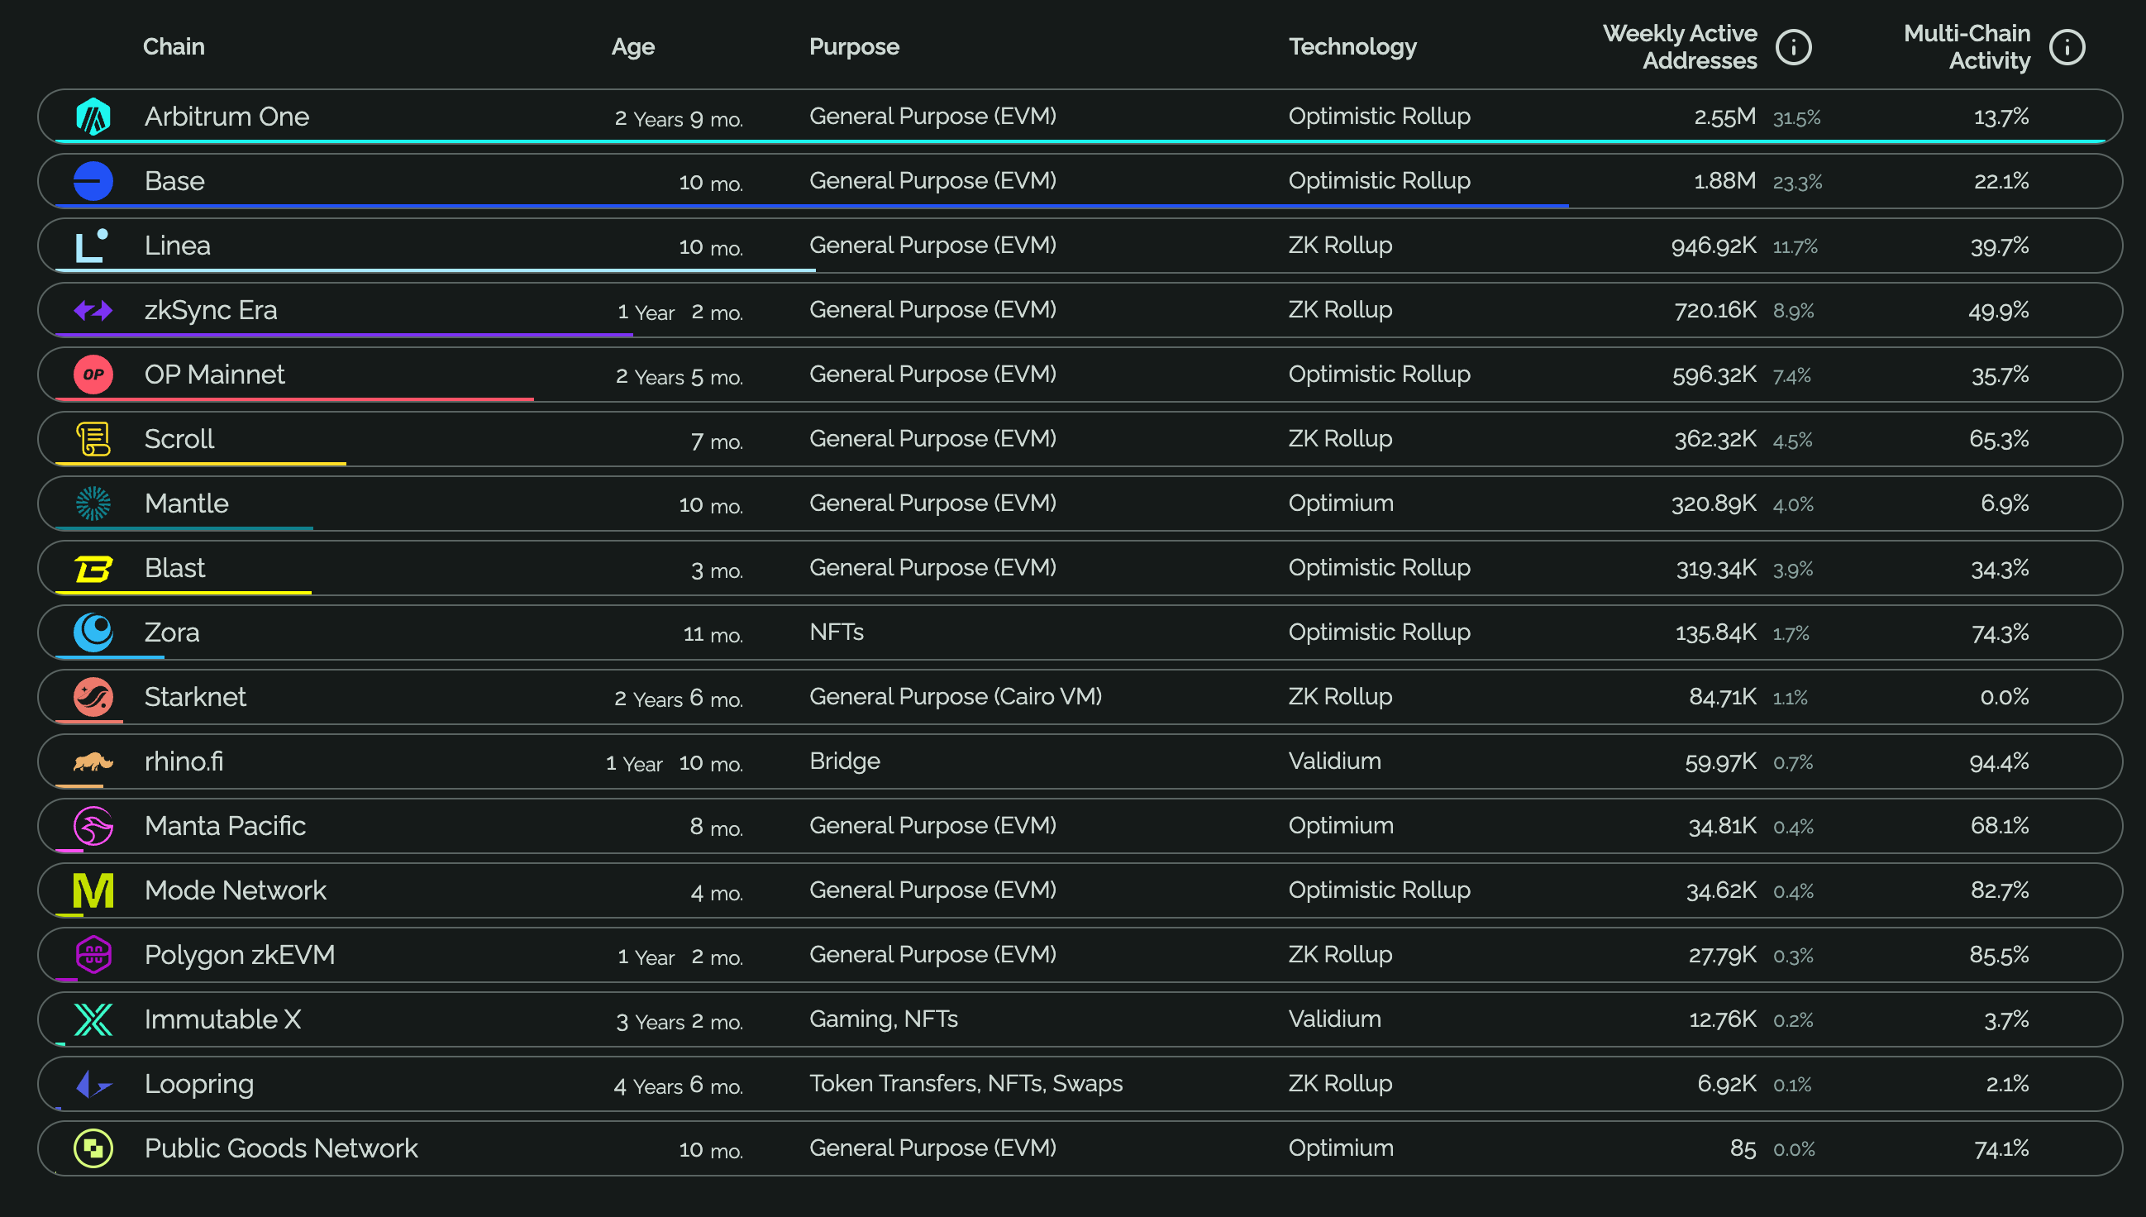The height and width of the screenshot is (1217, 2146).
Task: Click Mantle's Optimium technology cell
Action: tap(1340, 504)
